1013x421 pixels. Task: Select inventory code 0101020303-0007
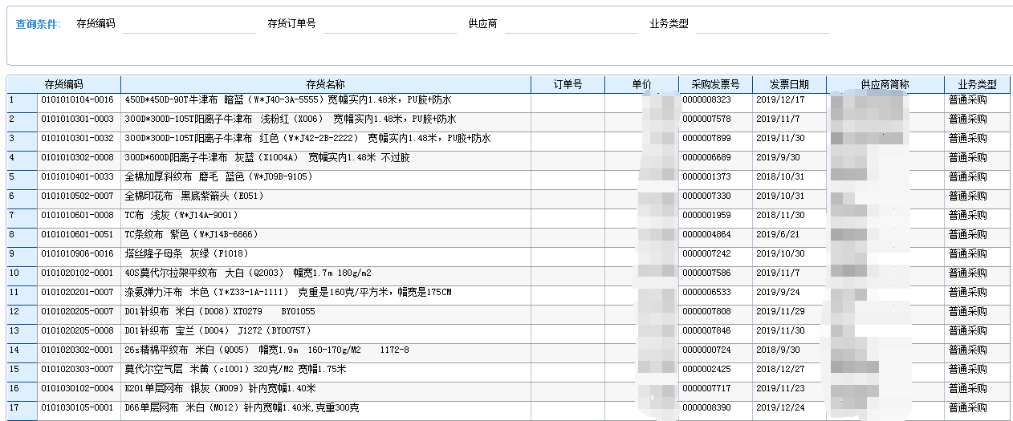[78, 370]
